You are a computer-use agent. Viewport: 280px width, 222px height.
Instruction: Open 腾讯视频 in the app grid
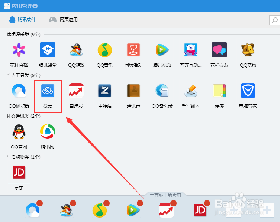click(x=162, y=50)
